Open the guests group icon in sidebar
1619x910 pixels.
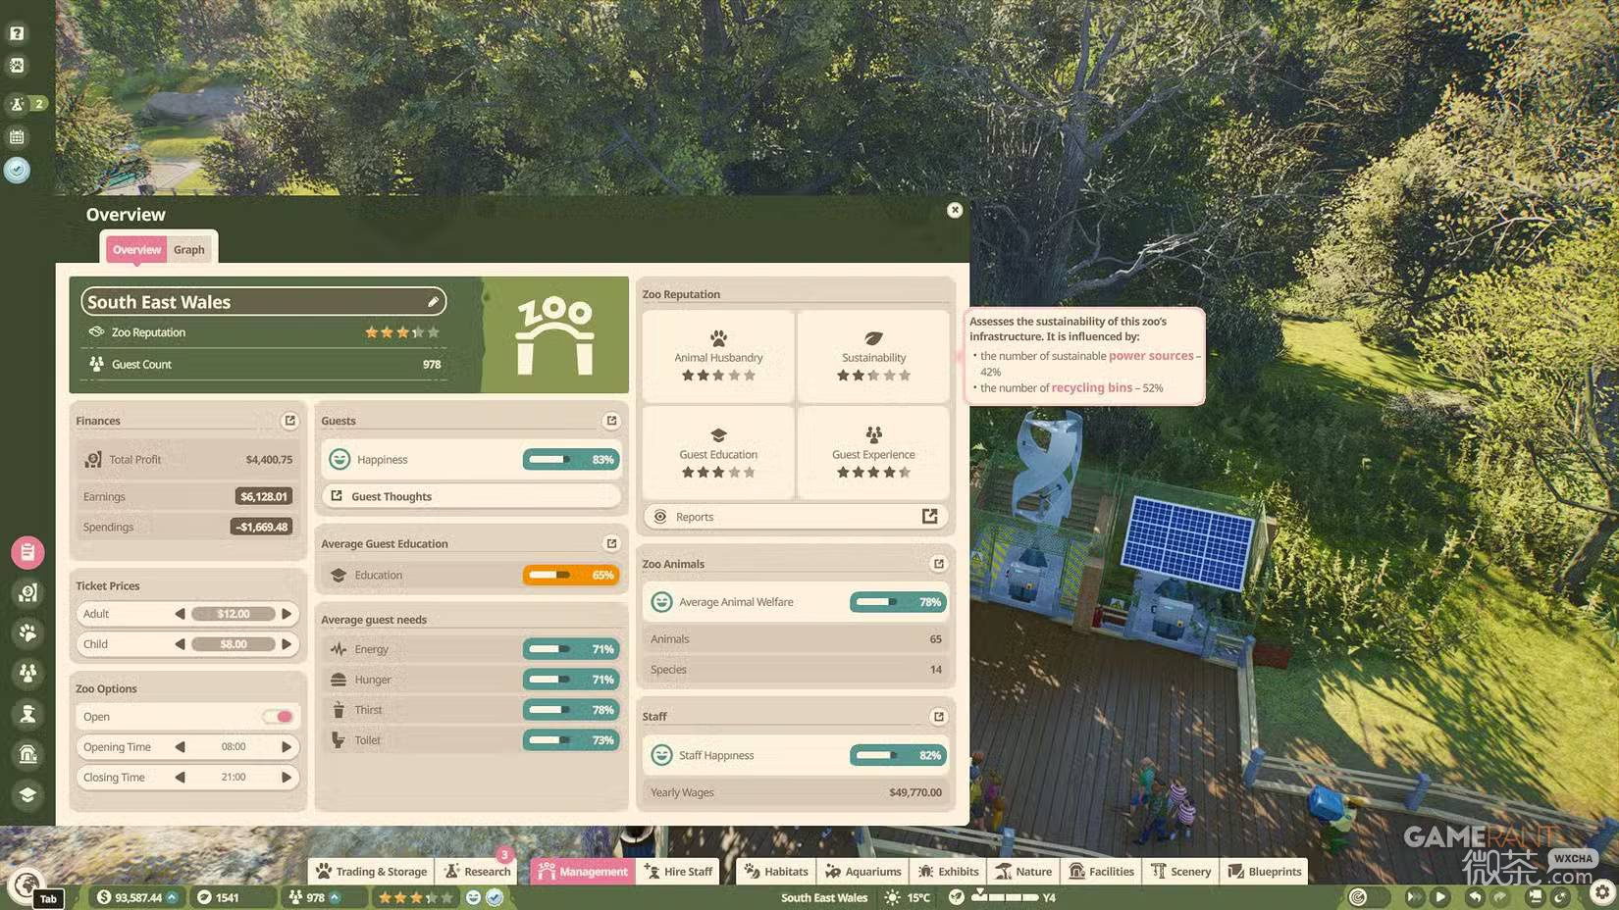(27, 674)
